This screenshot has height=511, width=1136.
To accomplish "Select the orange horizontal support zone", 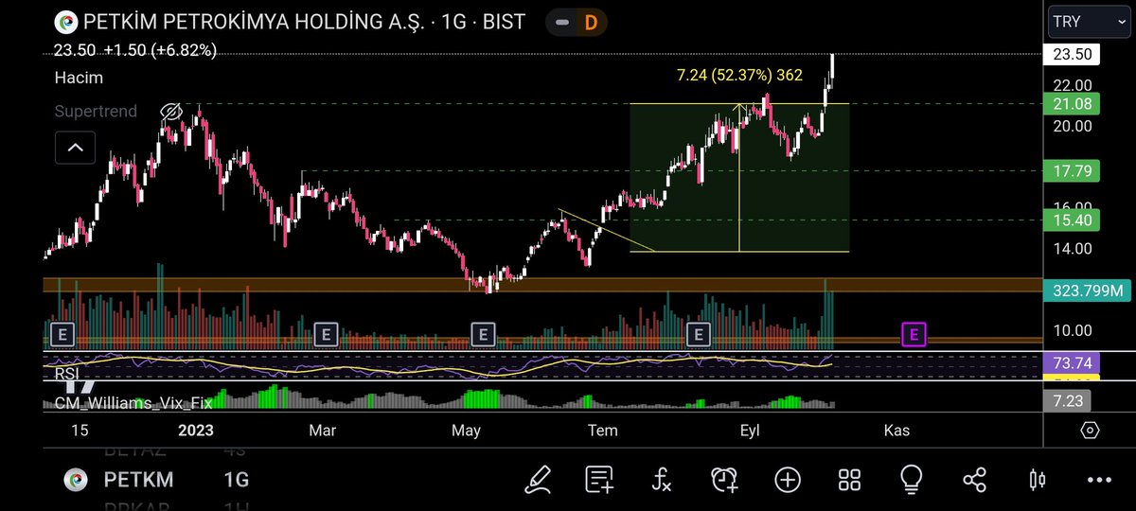I will click(x=541, y=285).
